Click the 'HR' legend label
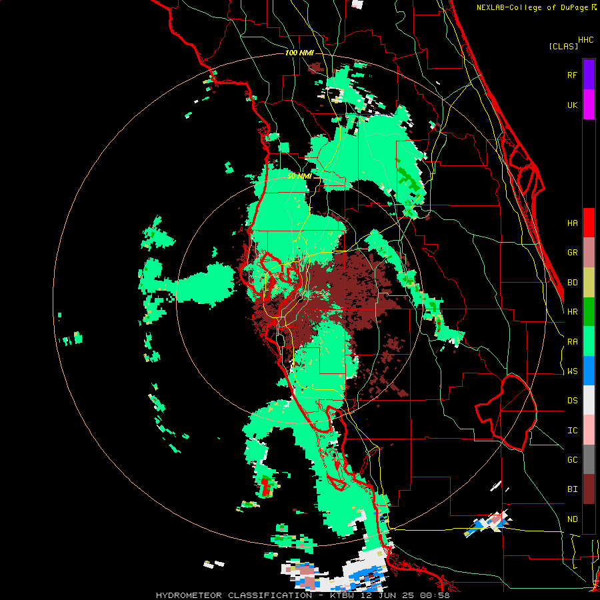 [x=572, y=312]
